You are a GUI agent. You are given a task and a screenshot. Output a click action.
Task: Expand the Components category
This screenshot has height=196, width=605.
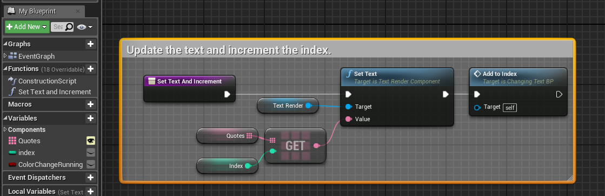click(x=5, y=130)
